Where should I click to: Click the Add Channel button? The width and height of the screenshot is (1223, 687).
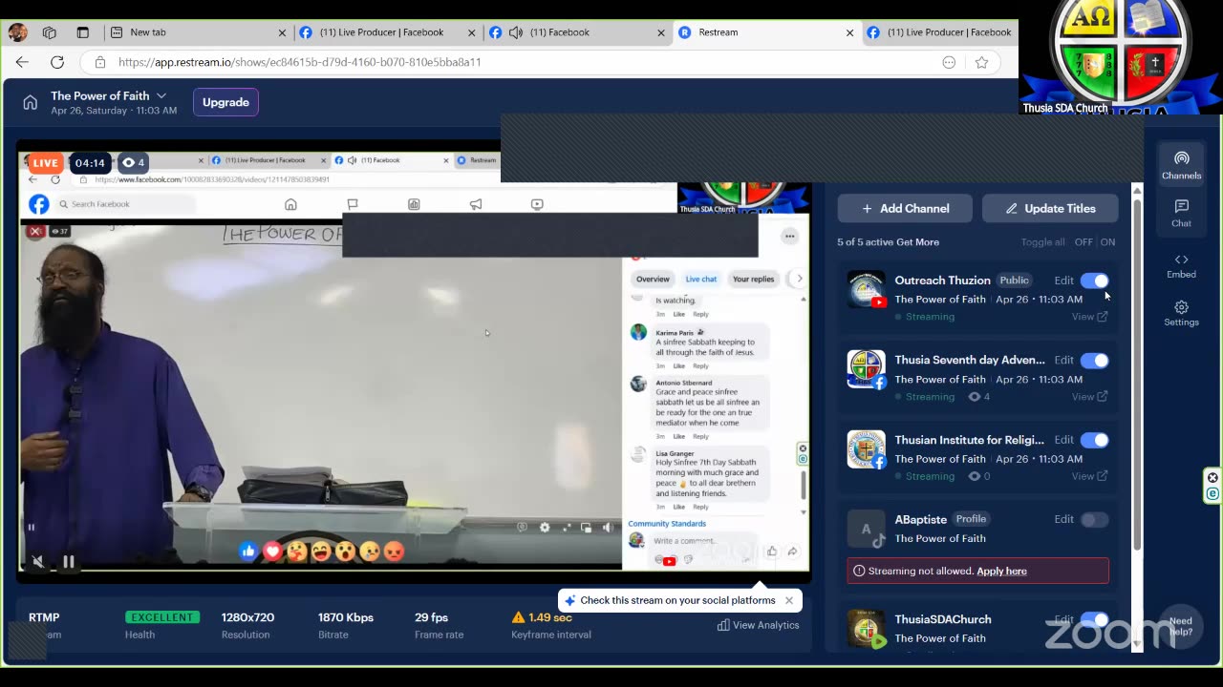click(x=905, y=208)
